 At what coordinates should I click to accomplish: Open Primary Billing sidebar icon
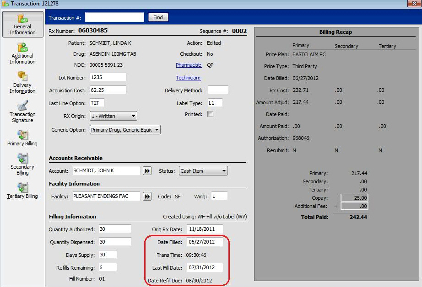[22, 135]
